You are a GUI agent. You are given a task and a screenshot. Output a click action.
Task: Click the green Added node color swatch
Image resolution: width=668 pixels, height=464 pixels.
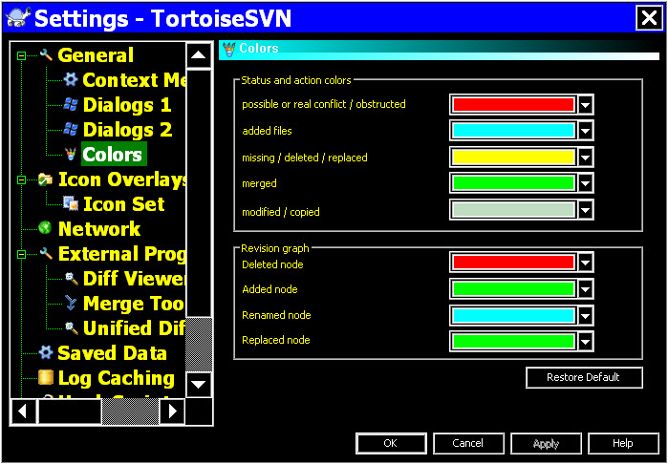(513, 289)
